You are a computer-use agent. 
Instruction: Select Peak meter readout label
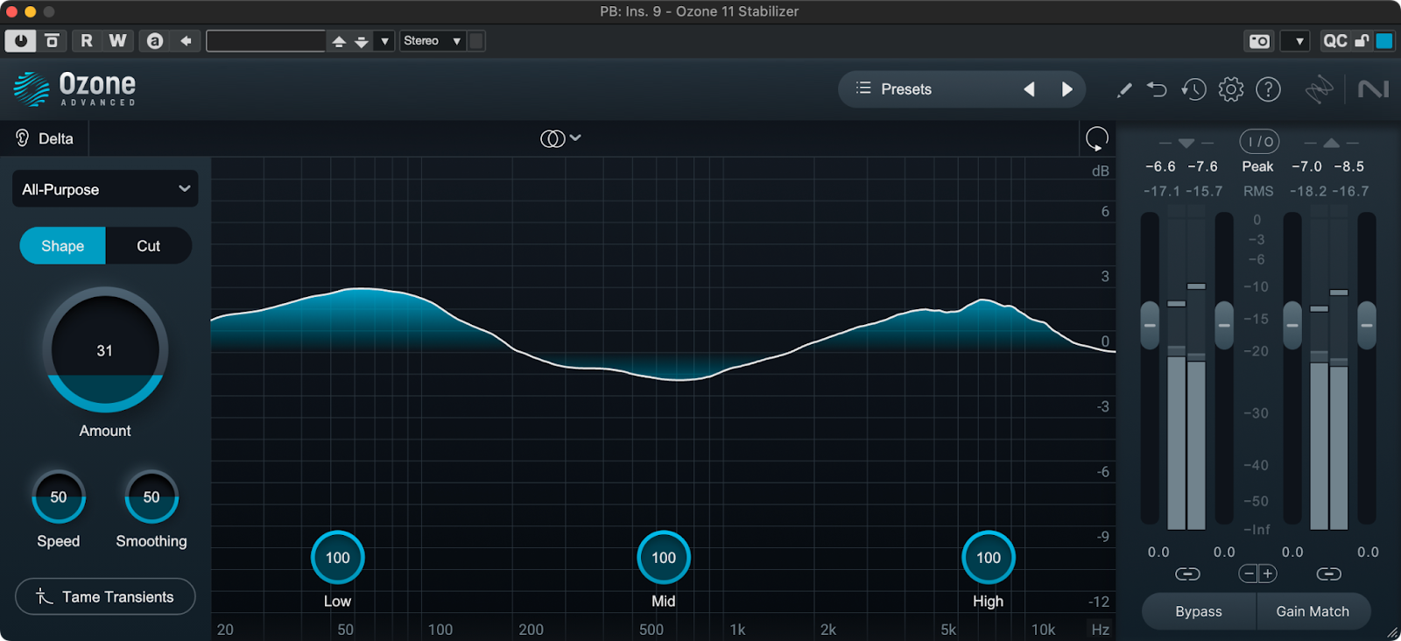pyautogui.click(x=1257, y=166)
